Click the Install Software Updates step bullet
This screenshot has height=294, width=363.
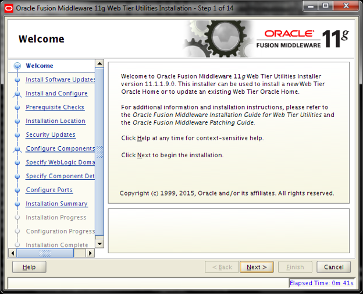coord(17,80)
